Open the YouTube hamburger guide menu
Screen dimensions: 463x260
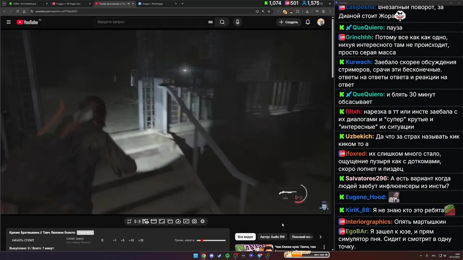(x=9, y=22)
